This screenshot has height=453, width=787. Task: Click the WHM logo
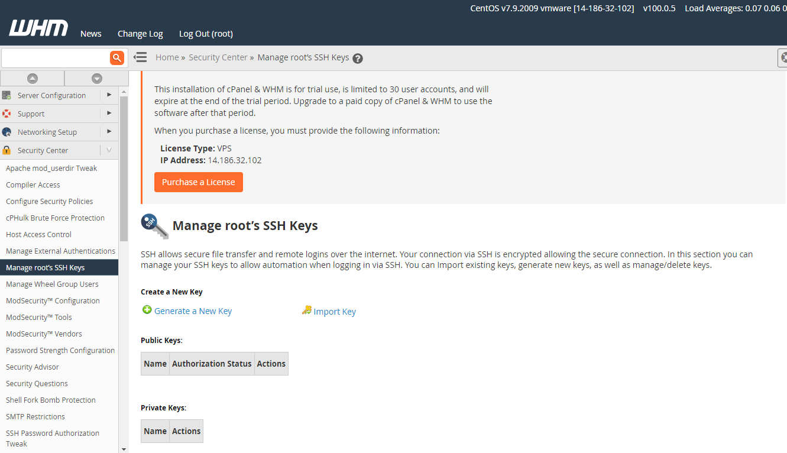pos(38,28)
